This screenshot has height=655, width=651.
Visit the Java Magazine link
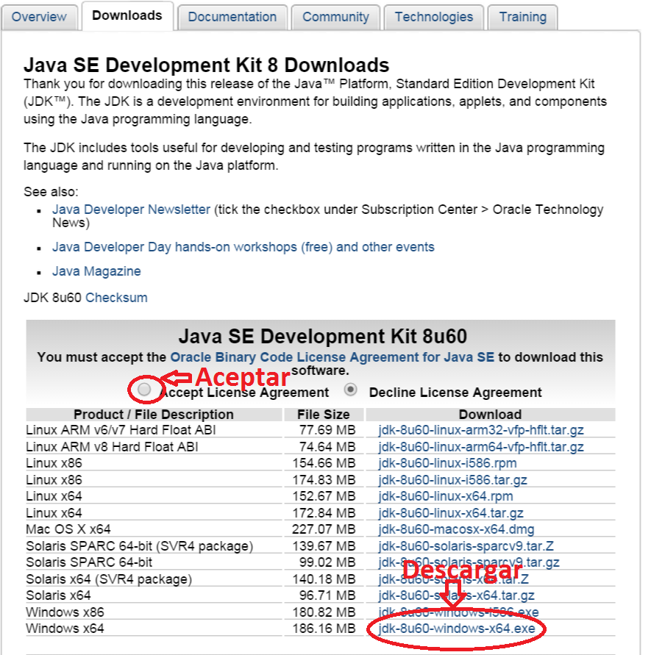pos(96,271)
